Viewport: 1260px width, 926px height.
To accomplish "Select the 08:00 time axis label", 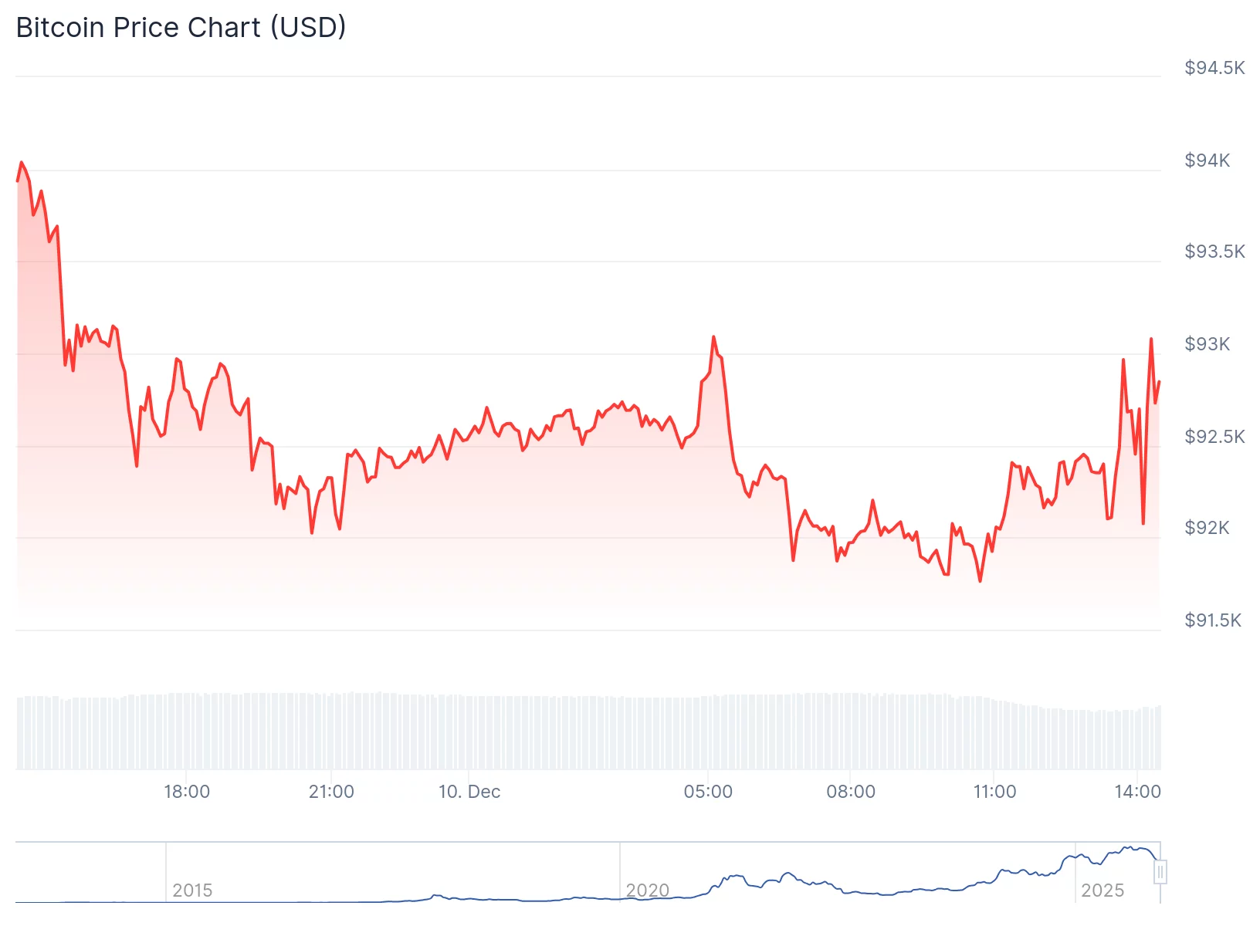I will tap(851, 792).
